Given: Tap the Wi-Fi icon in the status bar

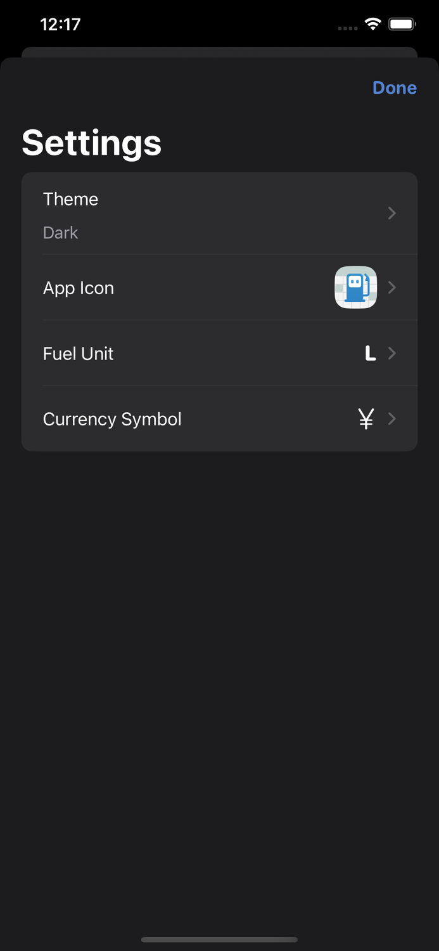Looking at the screenshot, I should pyautogui.click(x=372, y=23).
